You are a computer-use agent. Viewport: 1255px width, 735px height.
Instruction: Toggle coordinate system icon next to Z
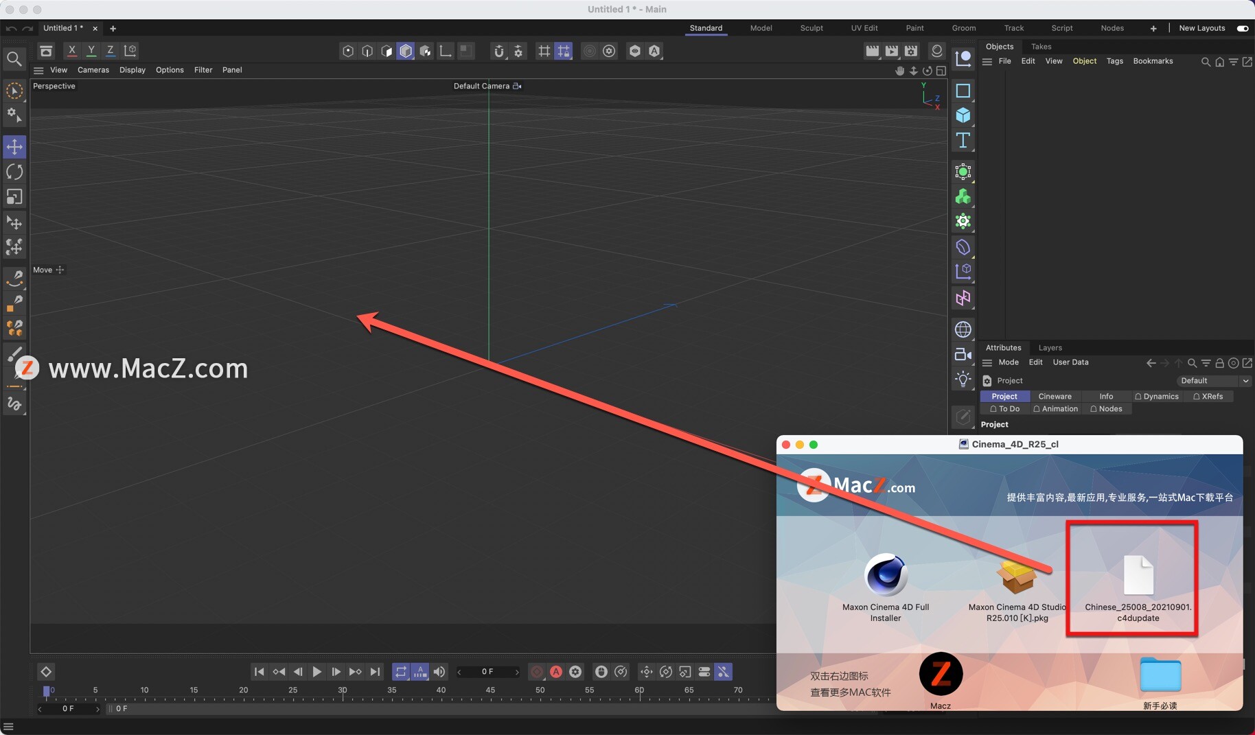tap(130, 51)
